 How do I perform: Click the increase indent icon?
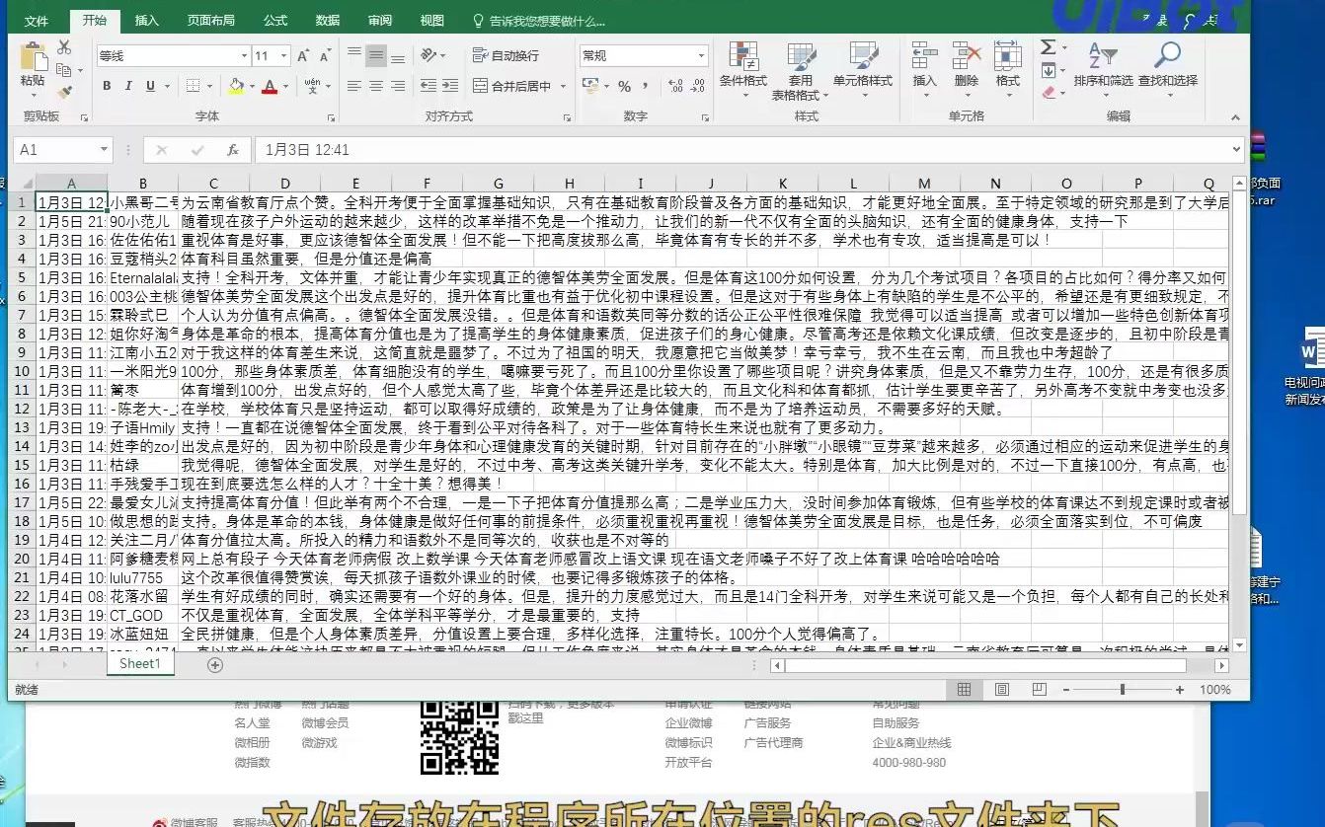tap(449, 87)
